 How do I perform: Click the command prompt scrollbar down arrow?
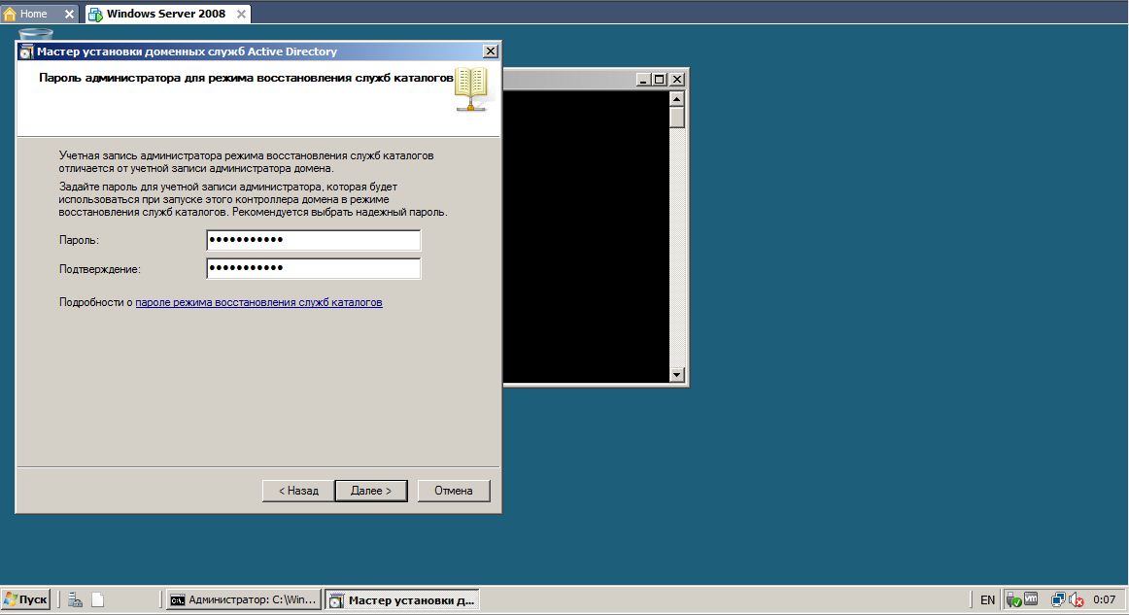click(677, 374)
